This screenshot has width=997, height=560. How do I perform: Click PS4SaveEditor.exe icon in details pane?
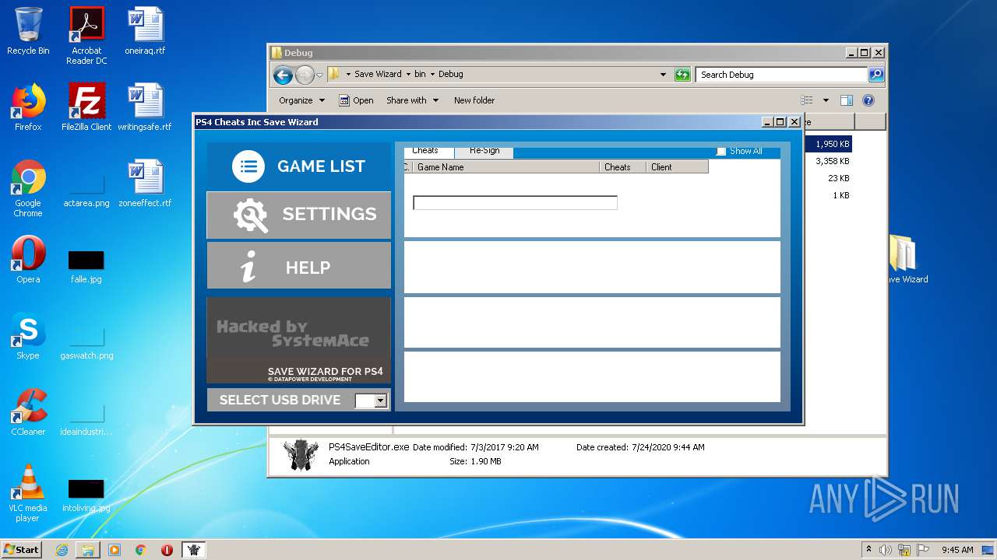pos(301,454)
